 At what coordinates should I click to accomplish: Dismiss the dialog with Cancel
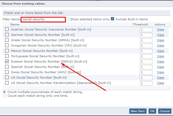tap(164, 111)
